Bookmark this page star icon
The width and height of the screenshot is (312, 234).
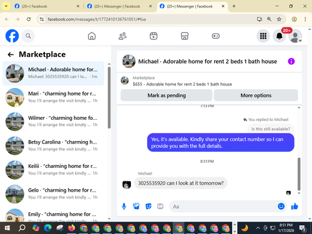tap(279, 19)
